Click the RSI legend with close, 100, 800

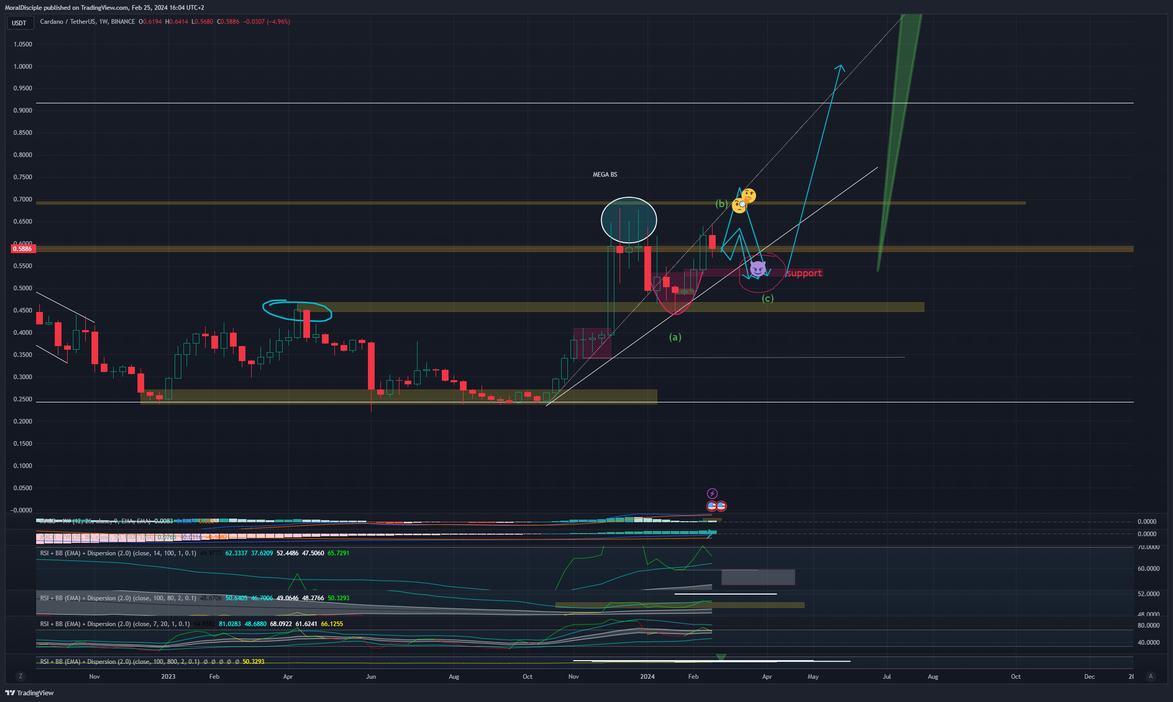120,662
